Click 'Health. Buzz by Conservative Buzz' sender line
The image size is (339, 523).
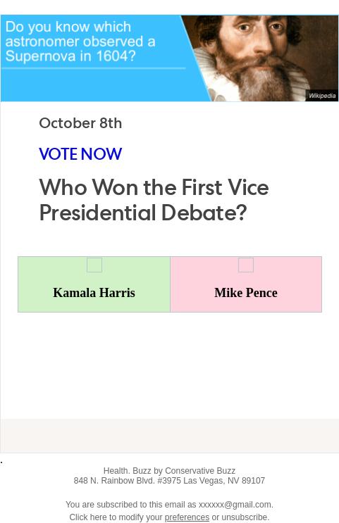coord(169,471)
